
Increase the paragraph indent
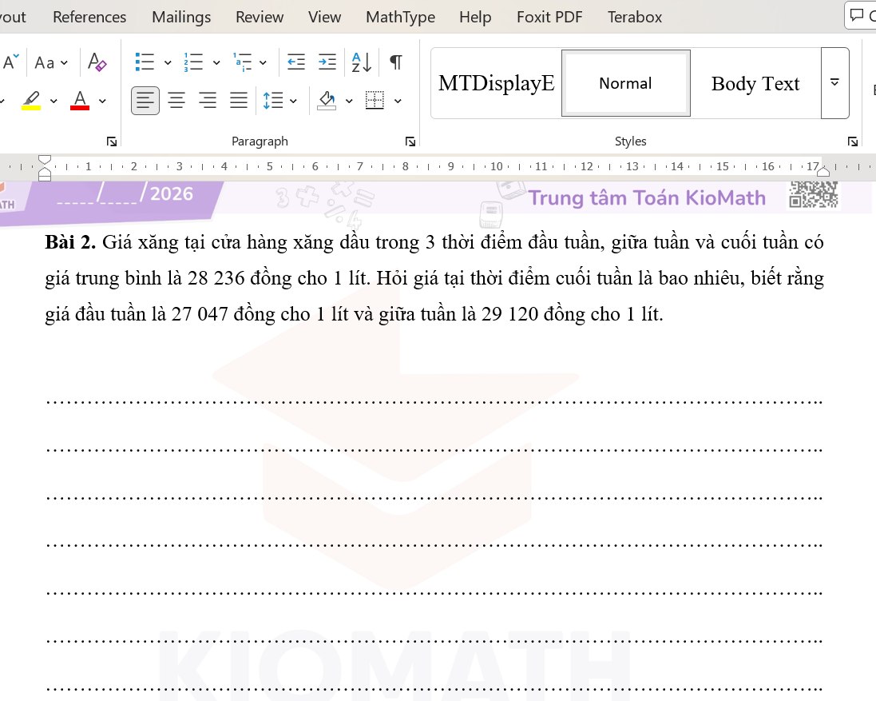pyautogui.click(x=327, y=62)
